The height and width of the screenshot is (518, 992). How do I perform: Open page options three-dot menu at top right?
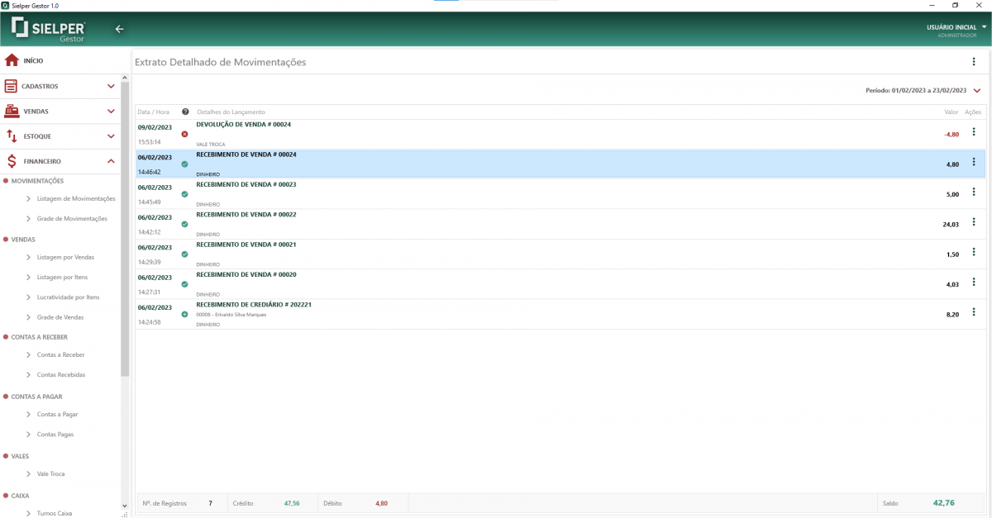pos(974,62)
